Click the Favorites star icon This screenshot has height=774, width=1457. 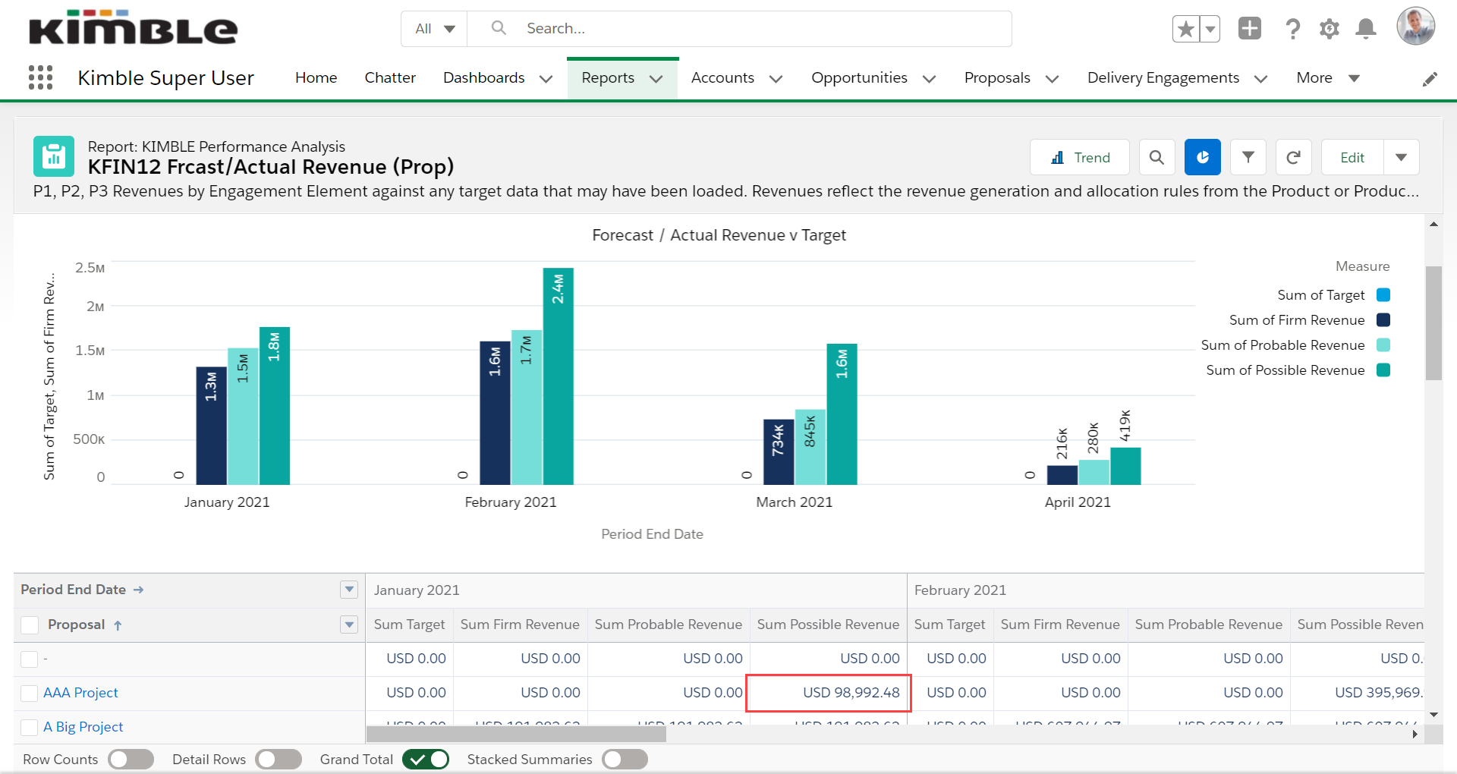pos(1185,29)
